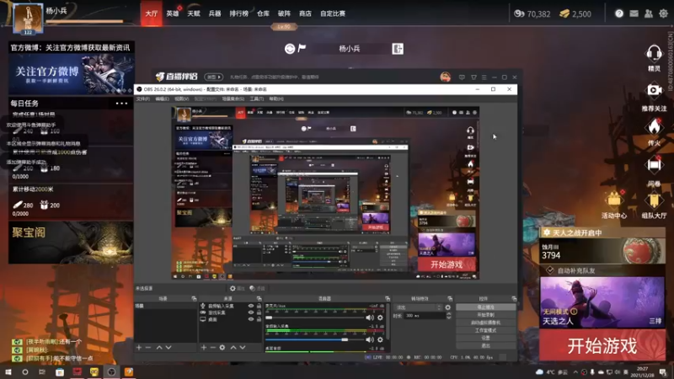Click the 时长 duration stepper arrows
The height and width of the screenshot is (379, 674).
[x=449, y=315]
